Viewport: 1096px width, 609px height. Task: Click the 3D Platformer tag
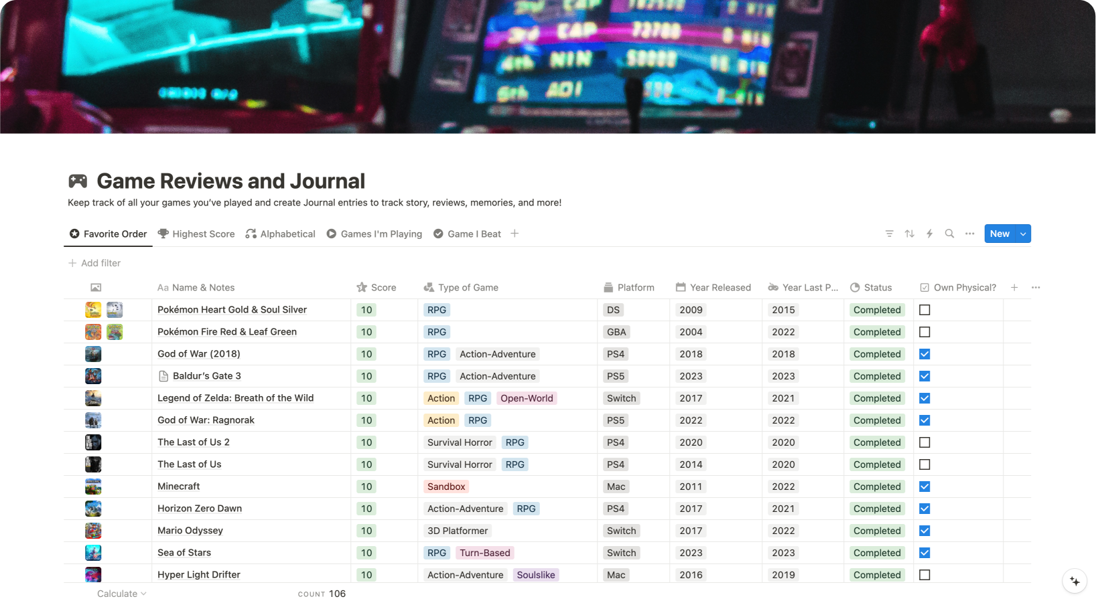(458, 531)
